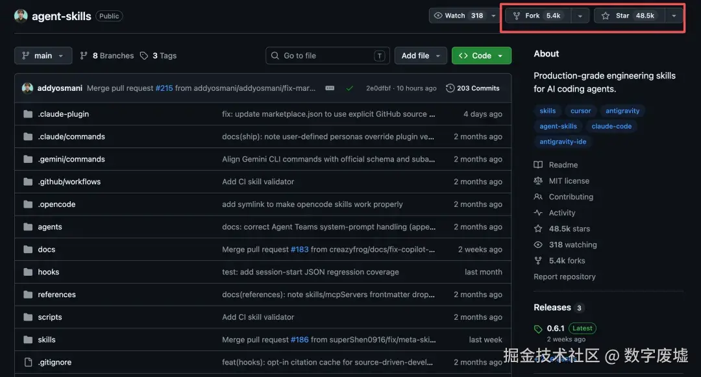This screenshot has width=701, height=377.
Task: Open the .claude-plugin folder
Action: click(x=64, y=114)
